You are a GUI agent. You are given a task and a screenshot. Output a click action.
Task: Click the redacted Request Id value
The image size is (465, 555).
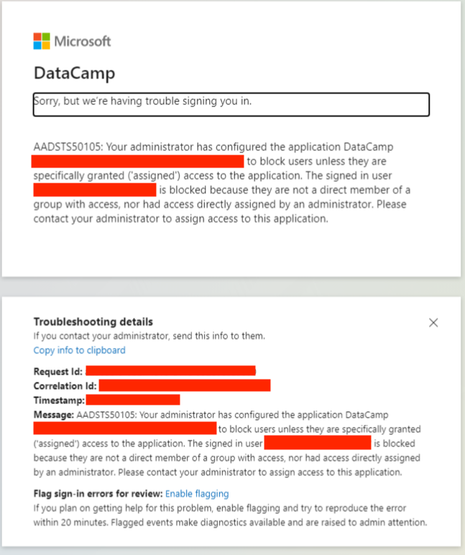(x=170, y=371)
